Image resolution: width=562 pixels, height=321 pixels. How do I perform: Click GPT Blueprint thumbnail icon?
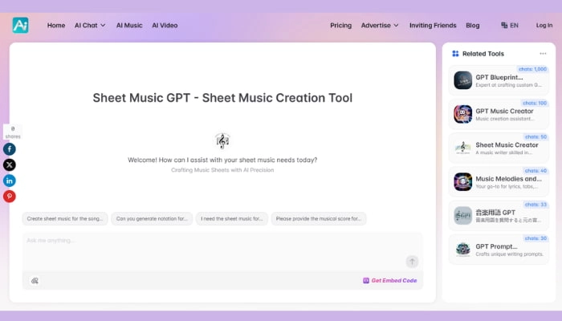[462, 80]
